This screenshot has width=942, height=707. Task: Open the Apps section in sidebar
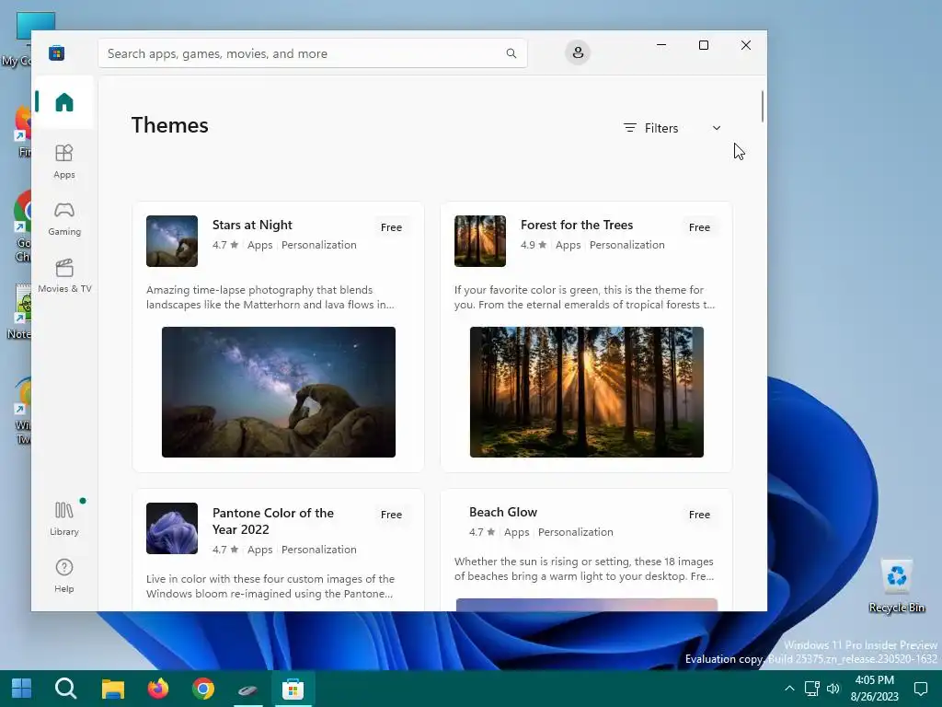[64, 161]
